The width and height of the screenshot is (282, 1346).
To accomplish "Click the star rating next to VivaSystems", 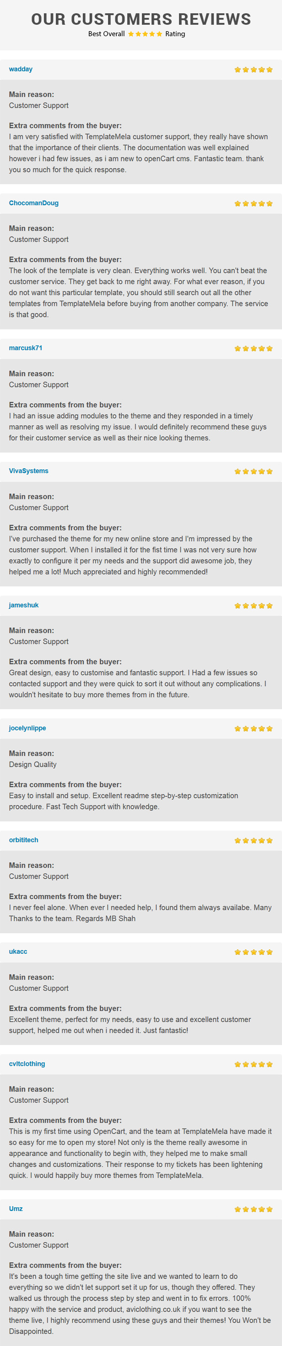I will (x=253, y=471).
